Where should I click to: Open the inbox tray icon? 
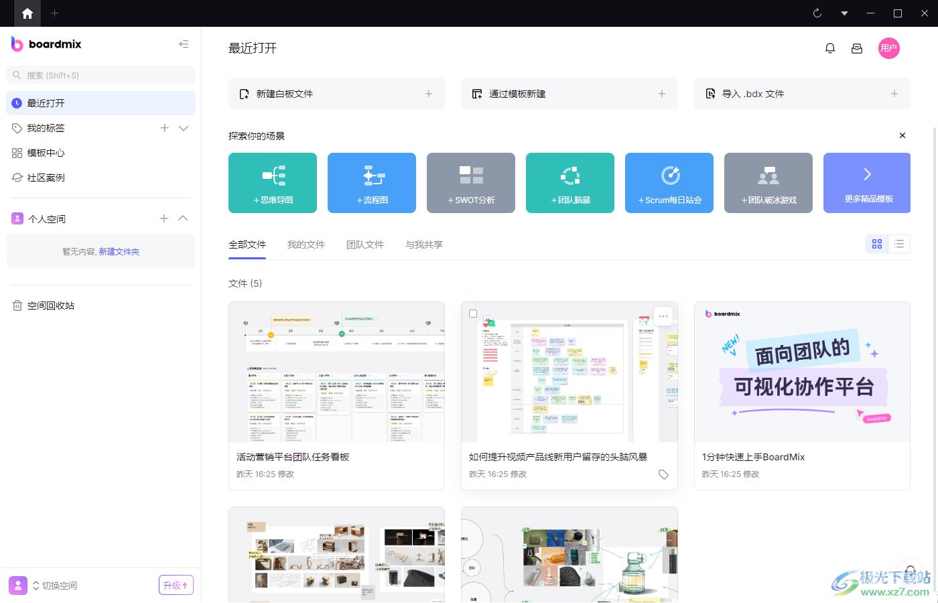click(x=857, y=48)
